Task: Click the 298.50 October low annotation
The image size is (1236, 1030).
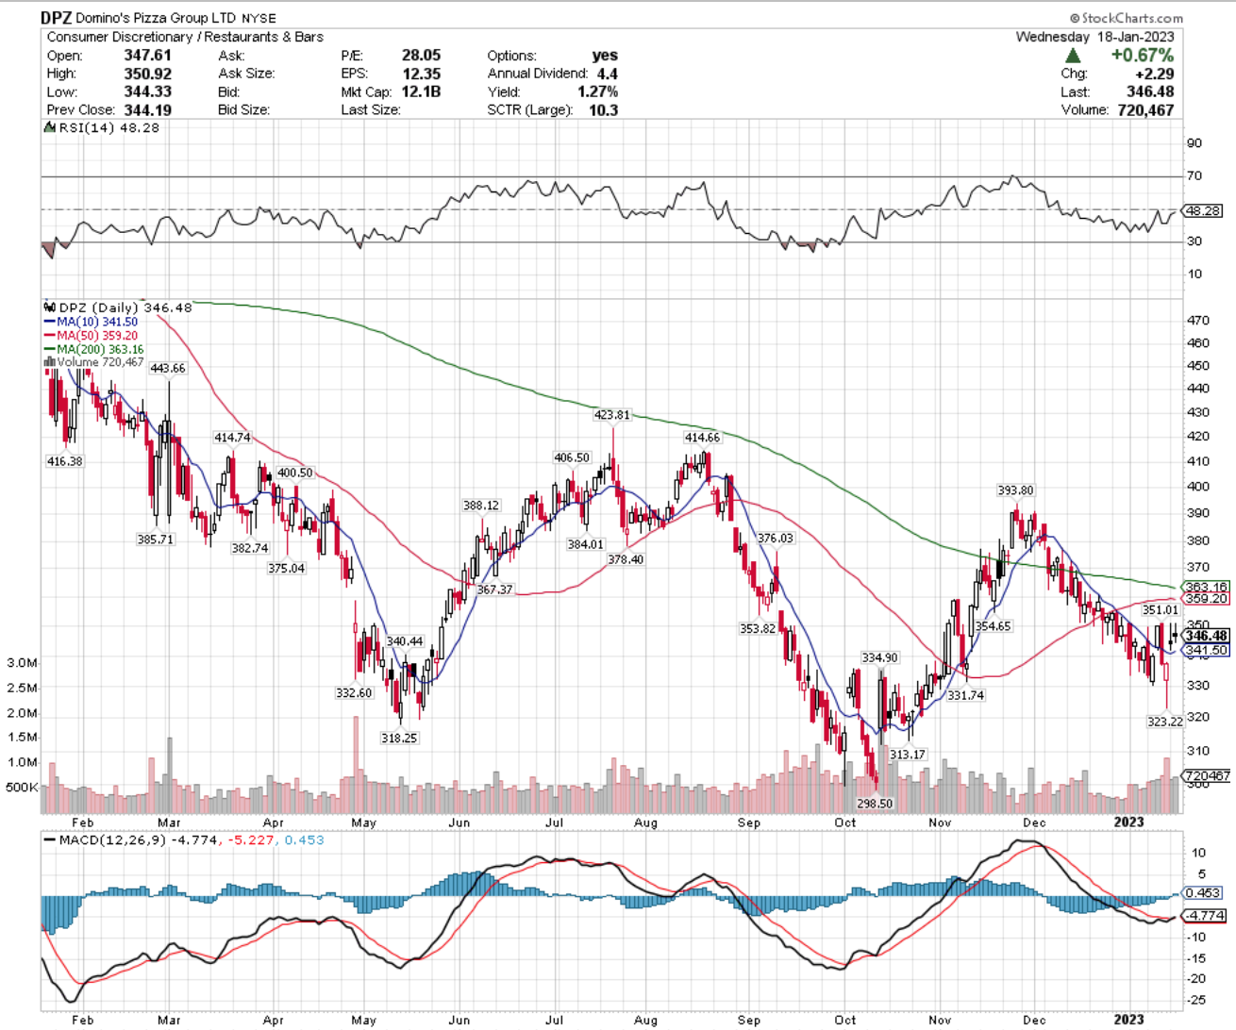Action: (875, 804)
